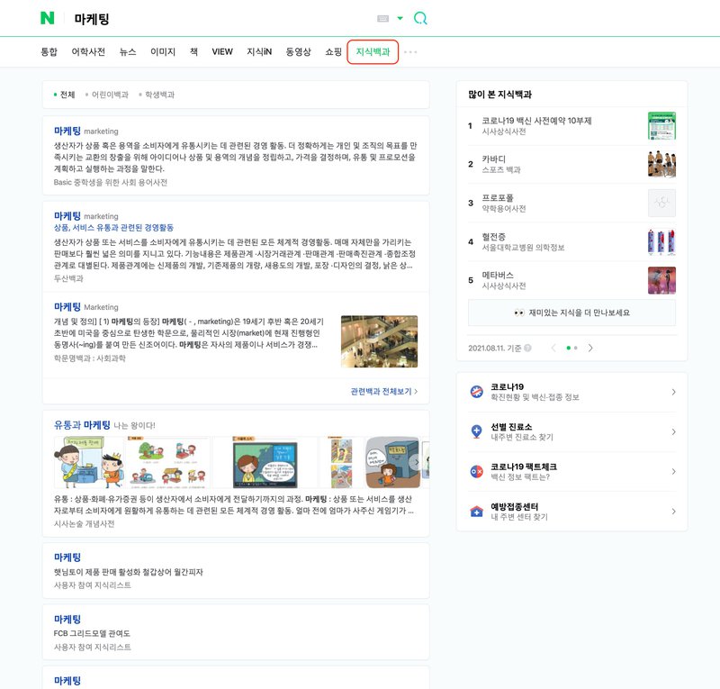Screen dimensions: 720x689
Task: Click the 메타버스 thumbnail
Action: click(x=661, y=280)
